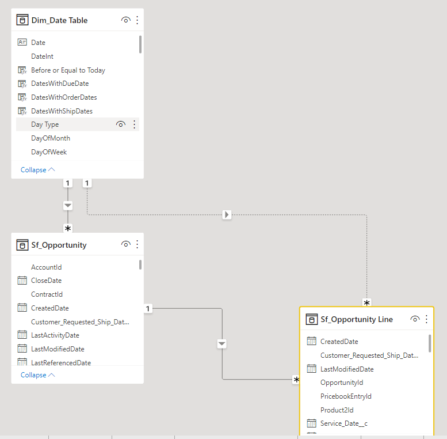Select the Before or Equal to Today field
The height and width of the screenshot is (439, 447).
(x=78, y=70)
